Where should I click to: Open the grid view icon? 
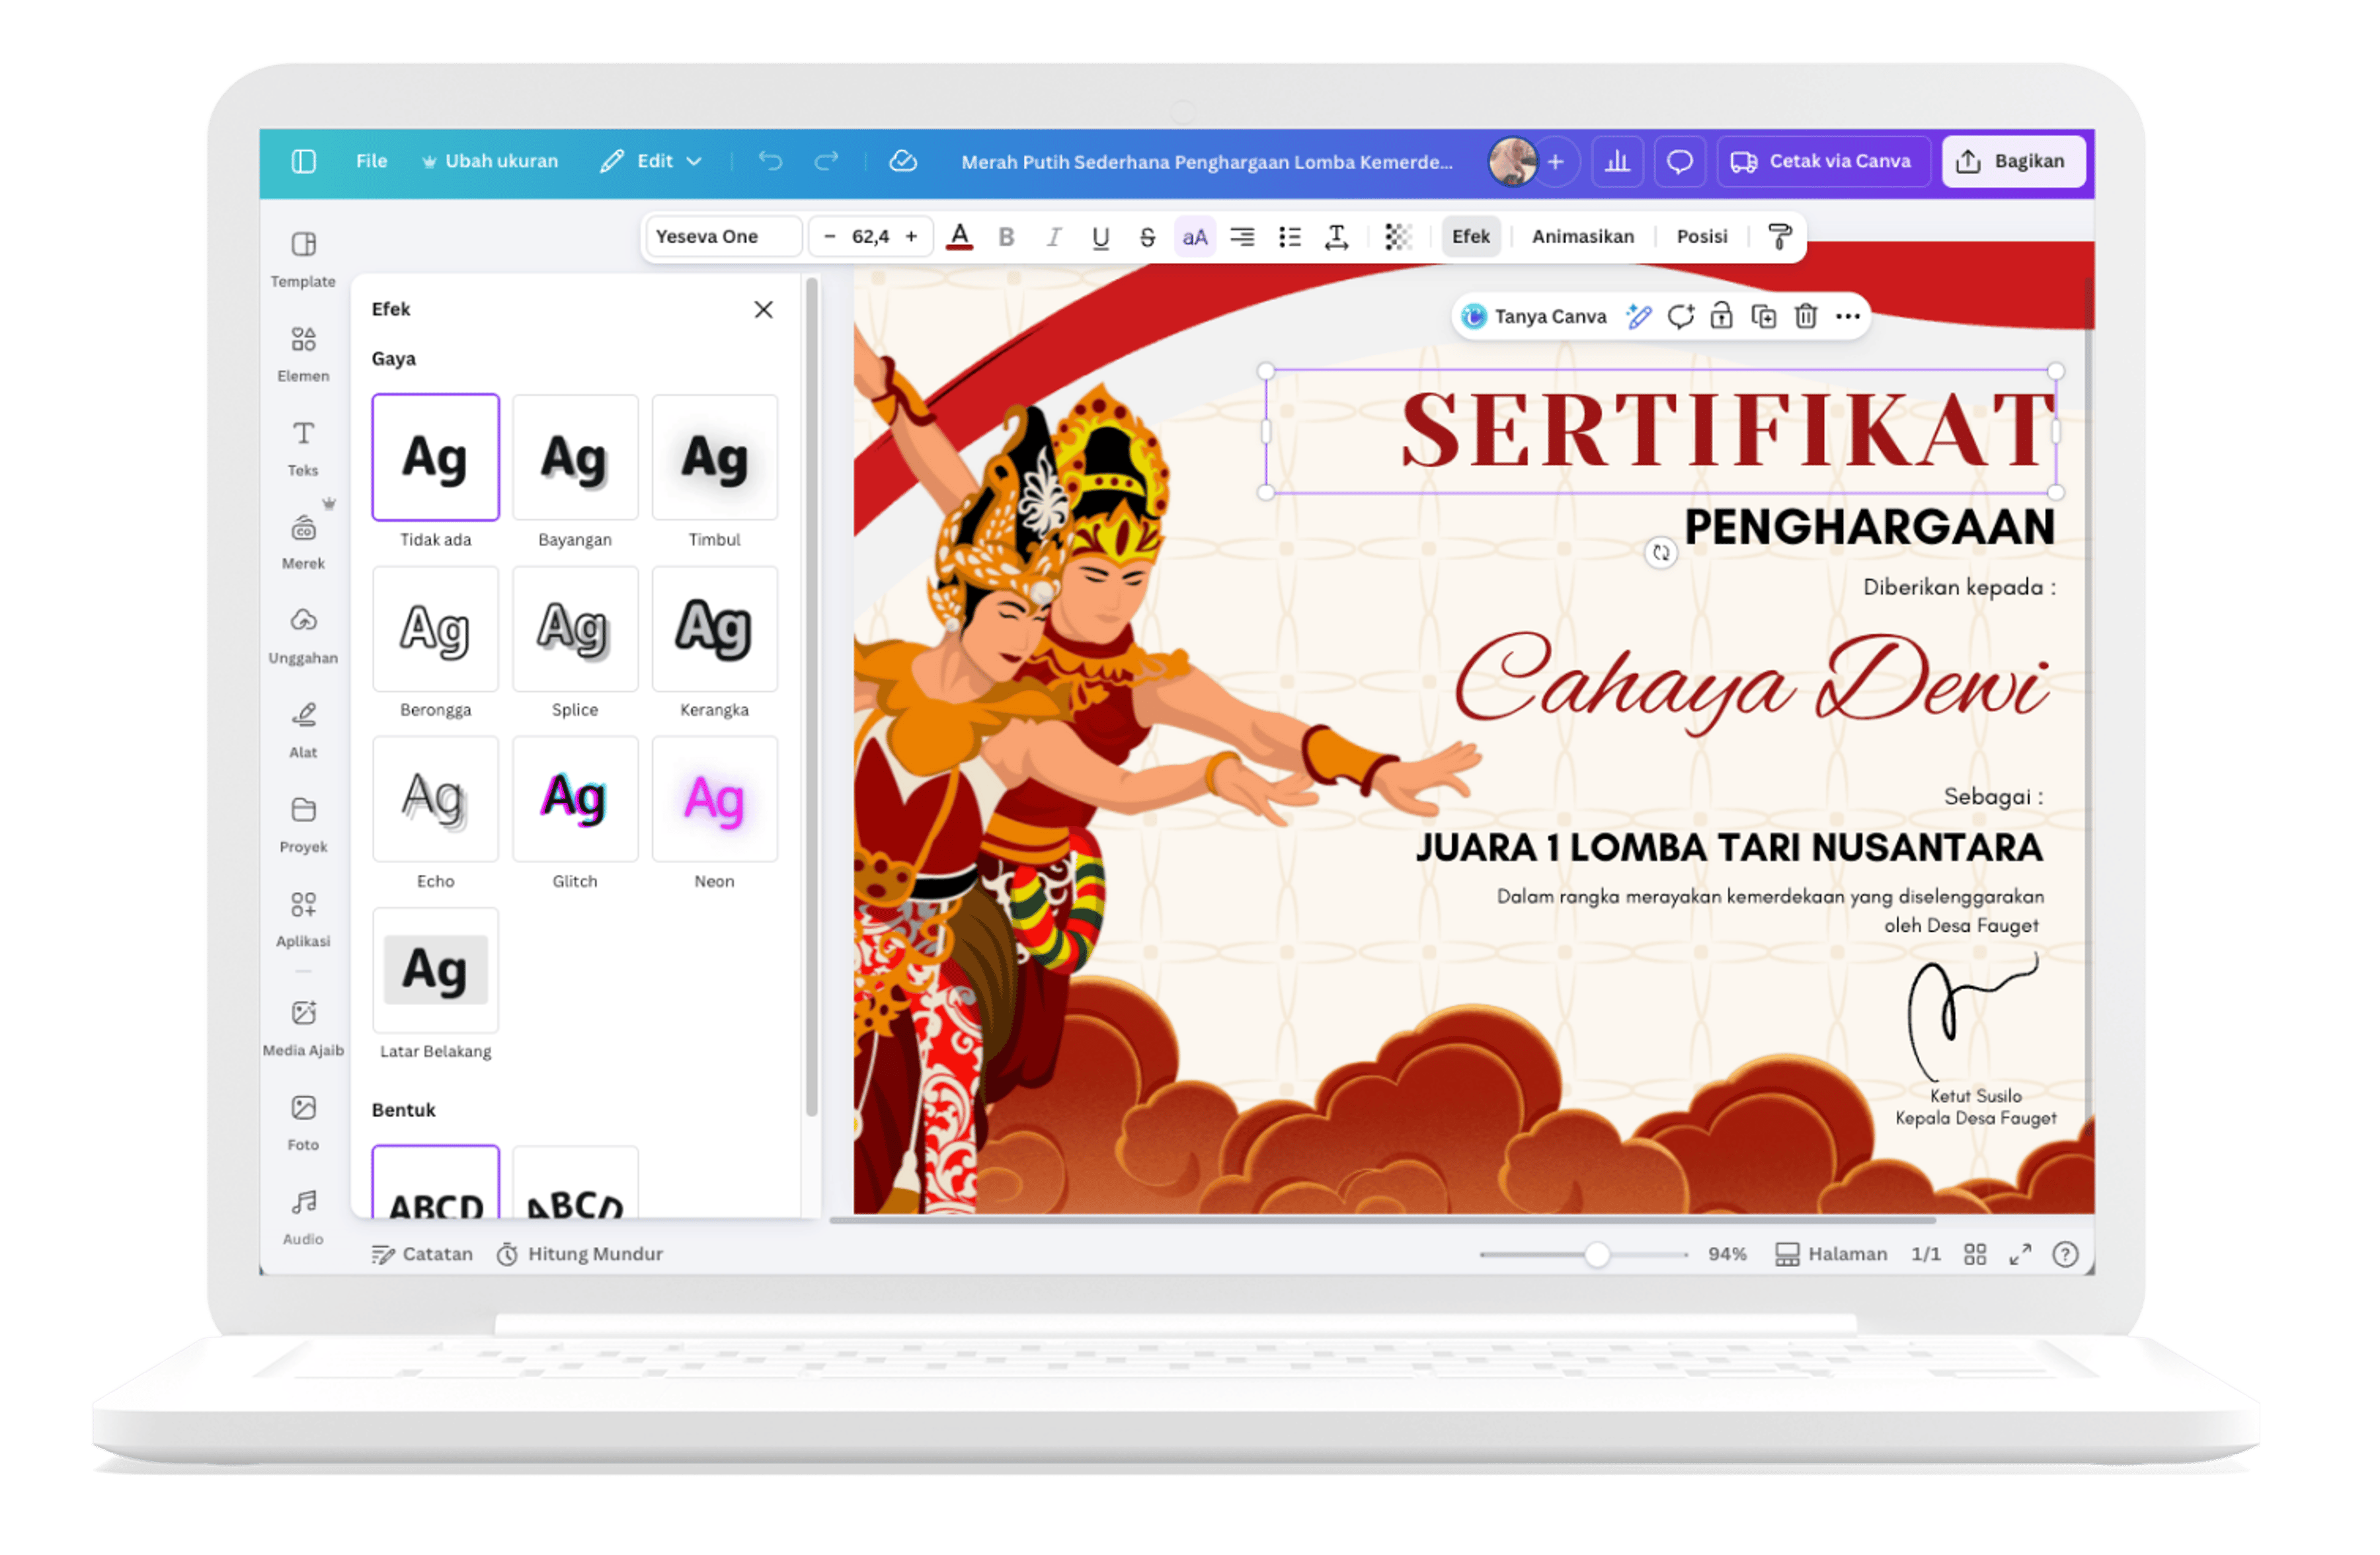click(x=1974, y=1253)
